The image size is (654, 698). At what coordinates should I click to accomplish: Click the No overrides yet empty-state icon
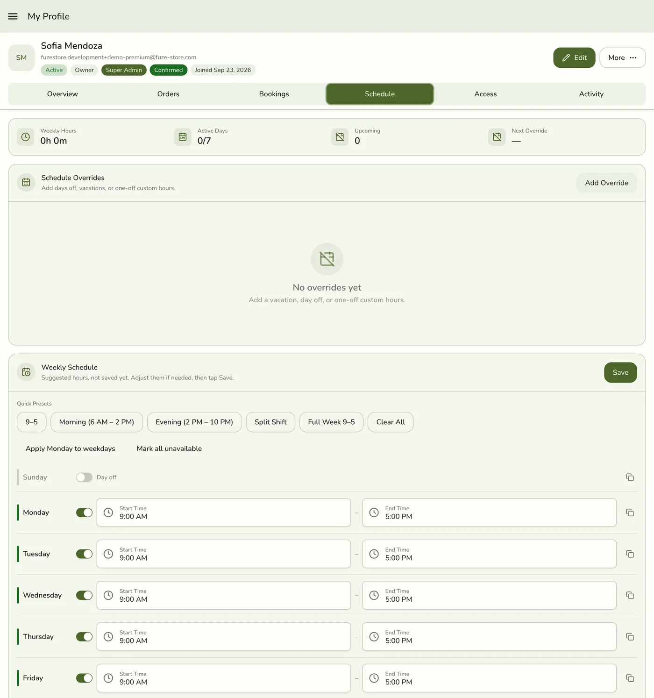[x=327, y=259]
